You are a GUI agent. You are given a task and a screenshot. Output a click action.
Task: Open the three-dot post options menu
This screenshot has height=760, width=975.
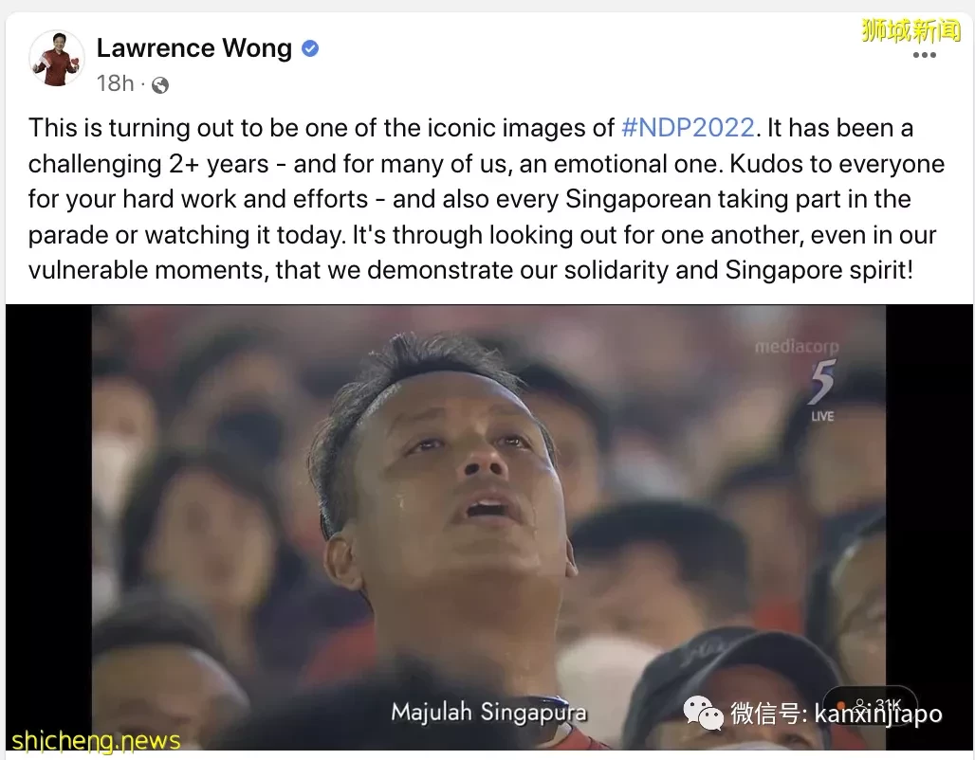(924, 55)
